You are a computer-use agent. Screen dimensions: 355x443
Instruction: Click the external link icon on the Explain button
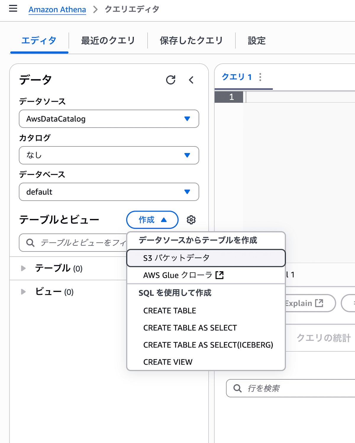(319, 303)
